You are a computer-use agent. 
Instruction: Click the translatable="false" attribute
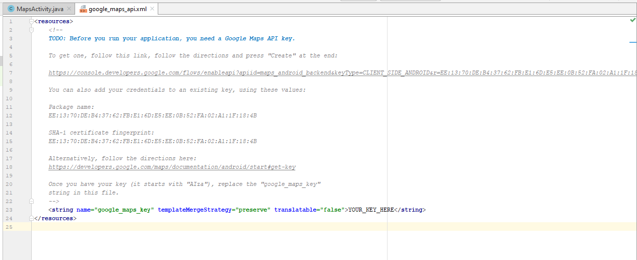click(308, 210)
